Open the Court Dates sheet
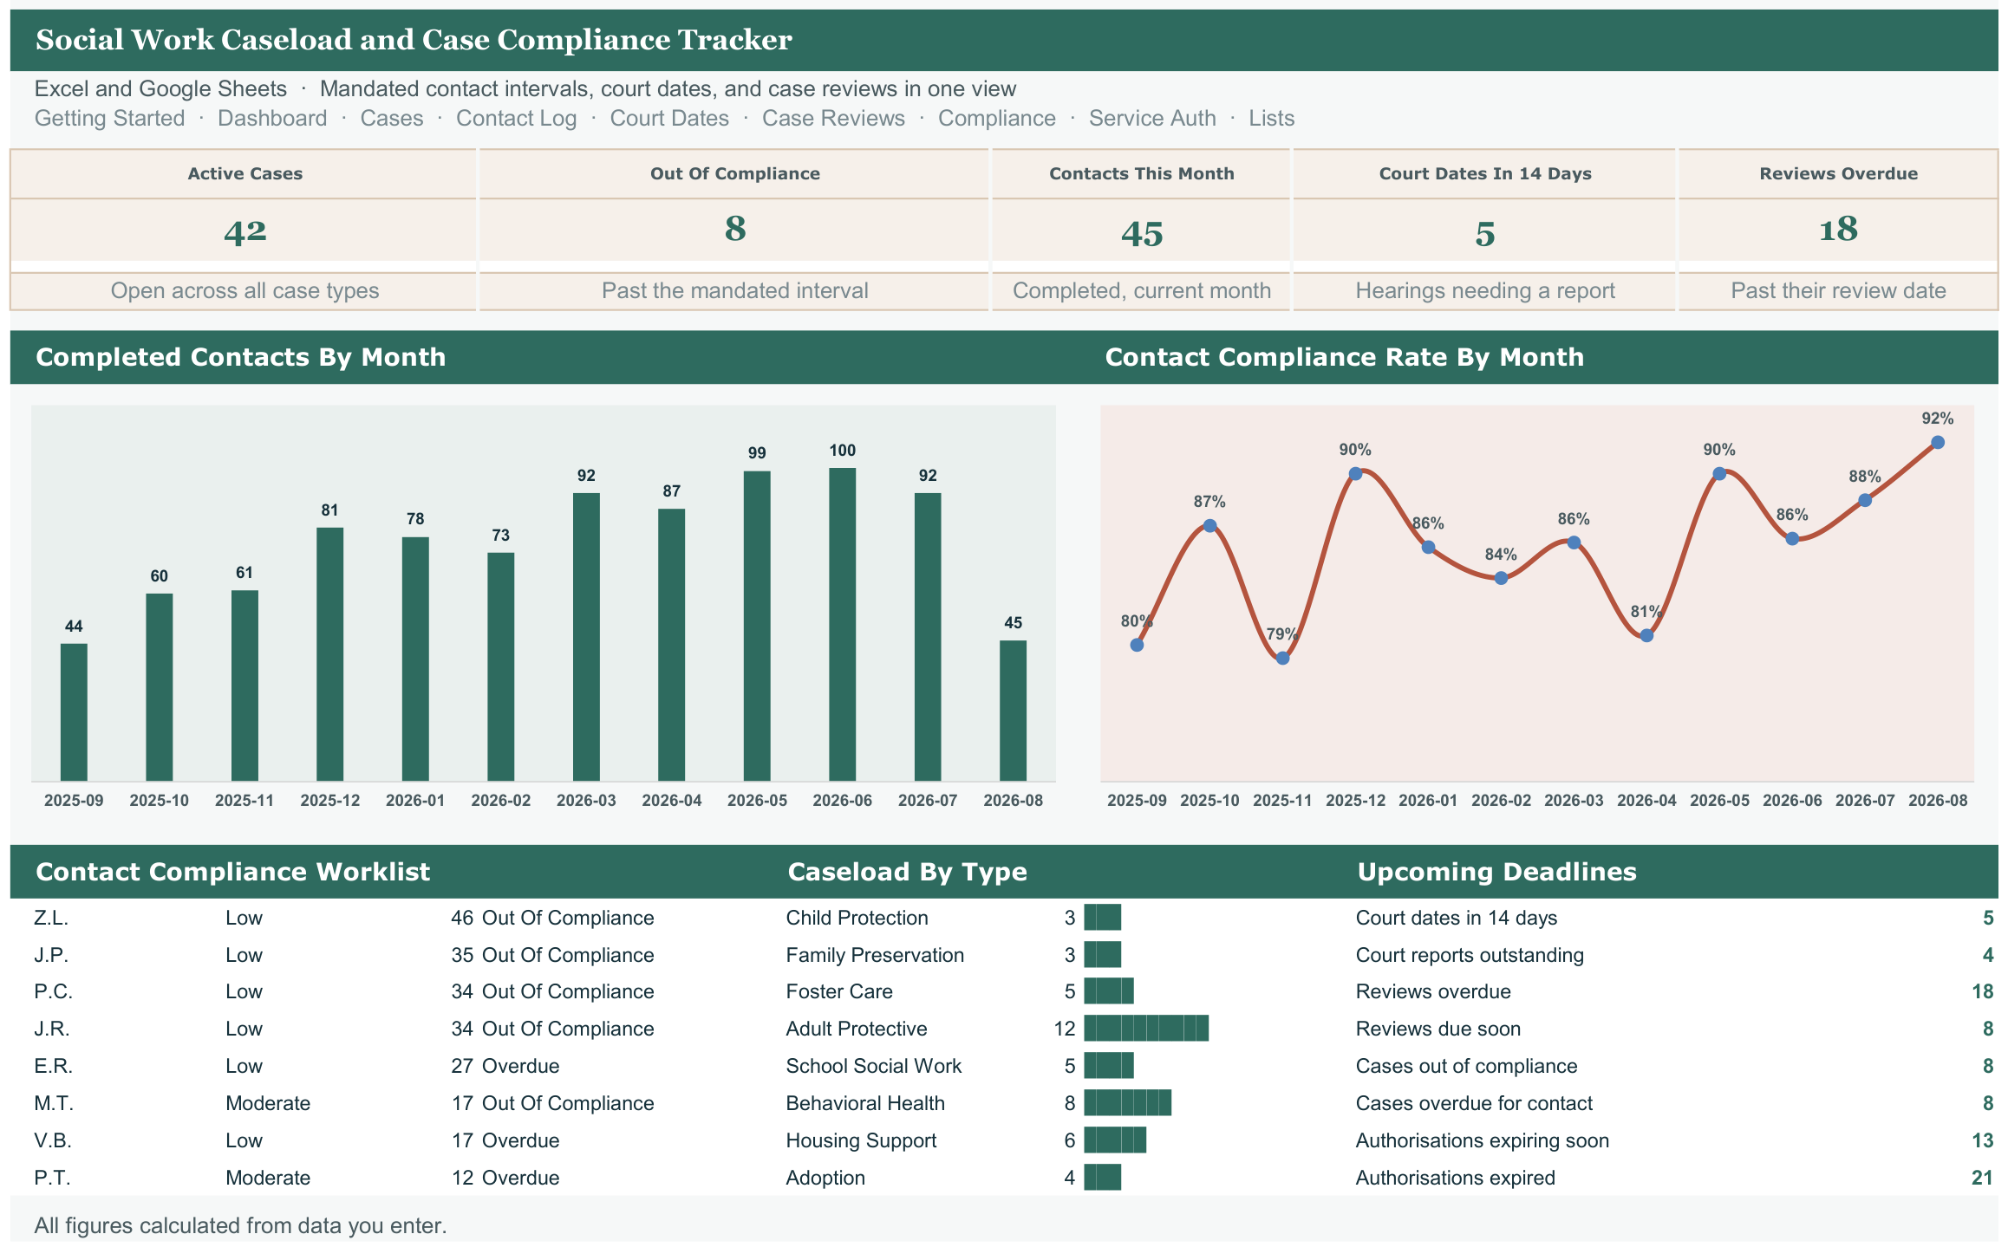2008x1247 pixels. [669, 118]
